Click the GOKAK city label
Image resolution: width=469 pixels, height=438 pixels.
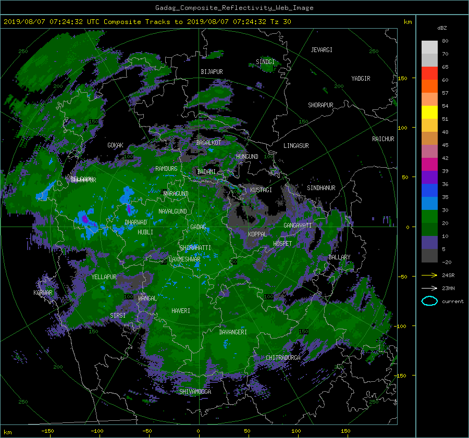(x=115, y=145)
